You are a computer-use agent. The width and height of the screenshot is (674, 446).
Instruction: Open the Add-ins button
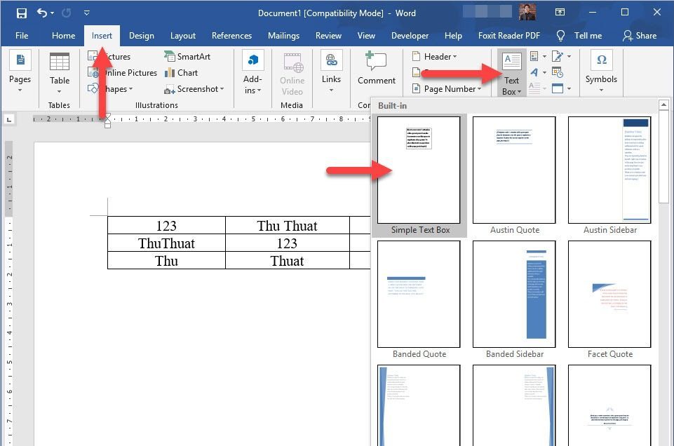click(253, 73)
